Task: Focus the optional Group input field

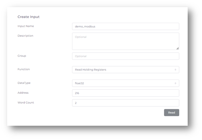Action: [x=126, y=56]
